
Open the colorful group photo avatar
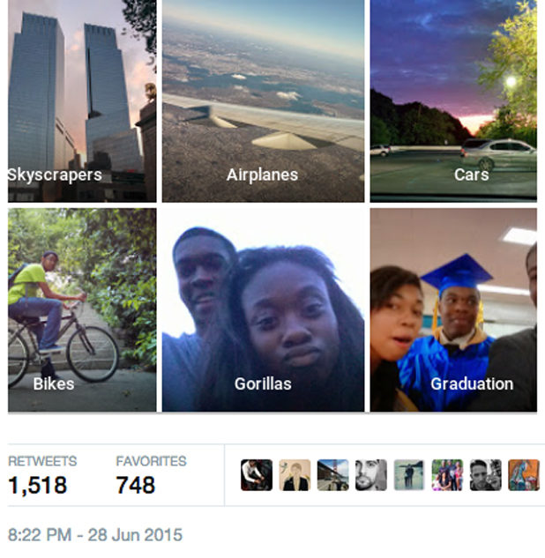coord(447,475)
